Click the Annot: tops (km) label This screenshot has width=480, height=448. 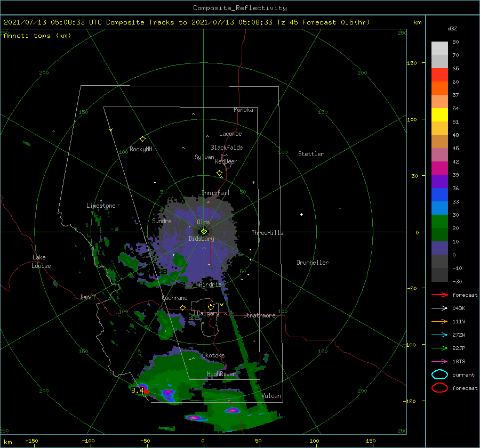click(37, 36)
